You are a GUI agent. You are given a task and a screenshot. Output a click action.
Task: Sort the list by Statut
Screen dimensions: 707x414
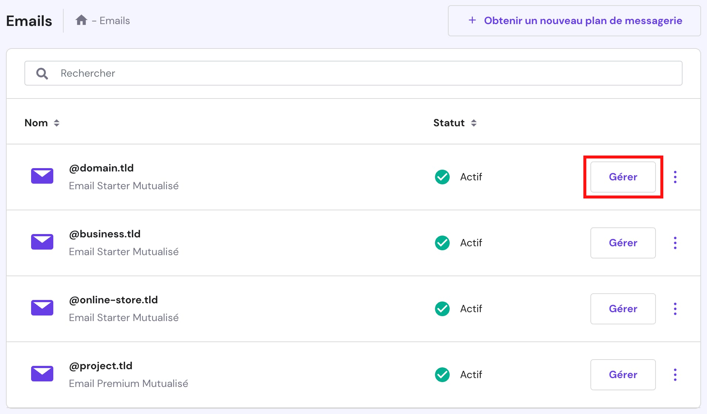[x=455, y=123]
